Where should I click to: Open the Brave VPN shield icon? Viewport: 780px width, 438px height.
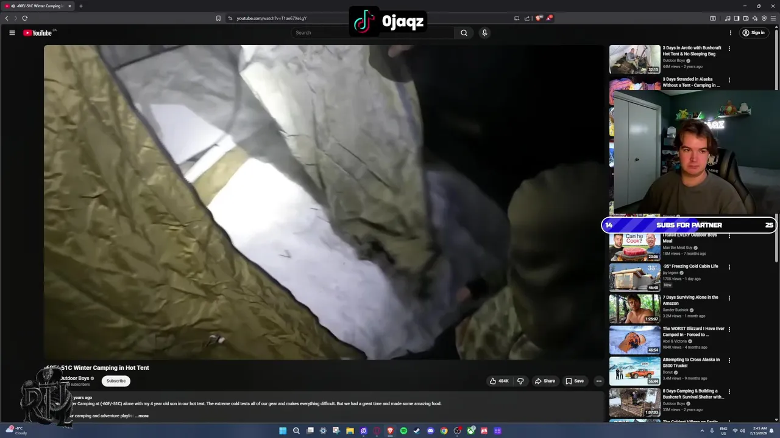[764, 18]
